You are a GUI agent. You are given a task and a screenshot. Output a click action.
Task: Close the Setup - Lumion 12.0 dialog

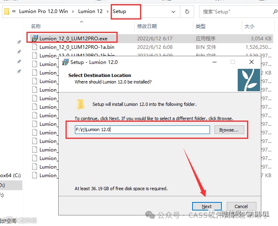coord(252,62)
